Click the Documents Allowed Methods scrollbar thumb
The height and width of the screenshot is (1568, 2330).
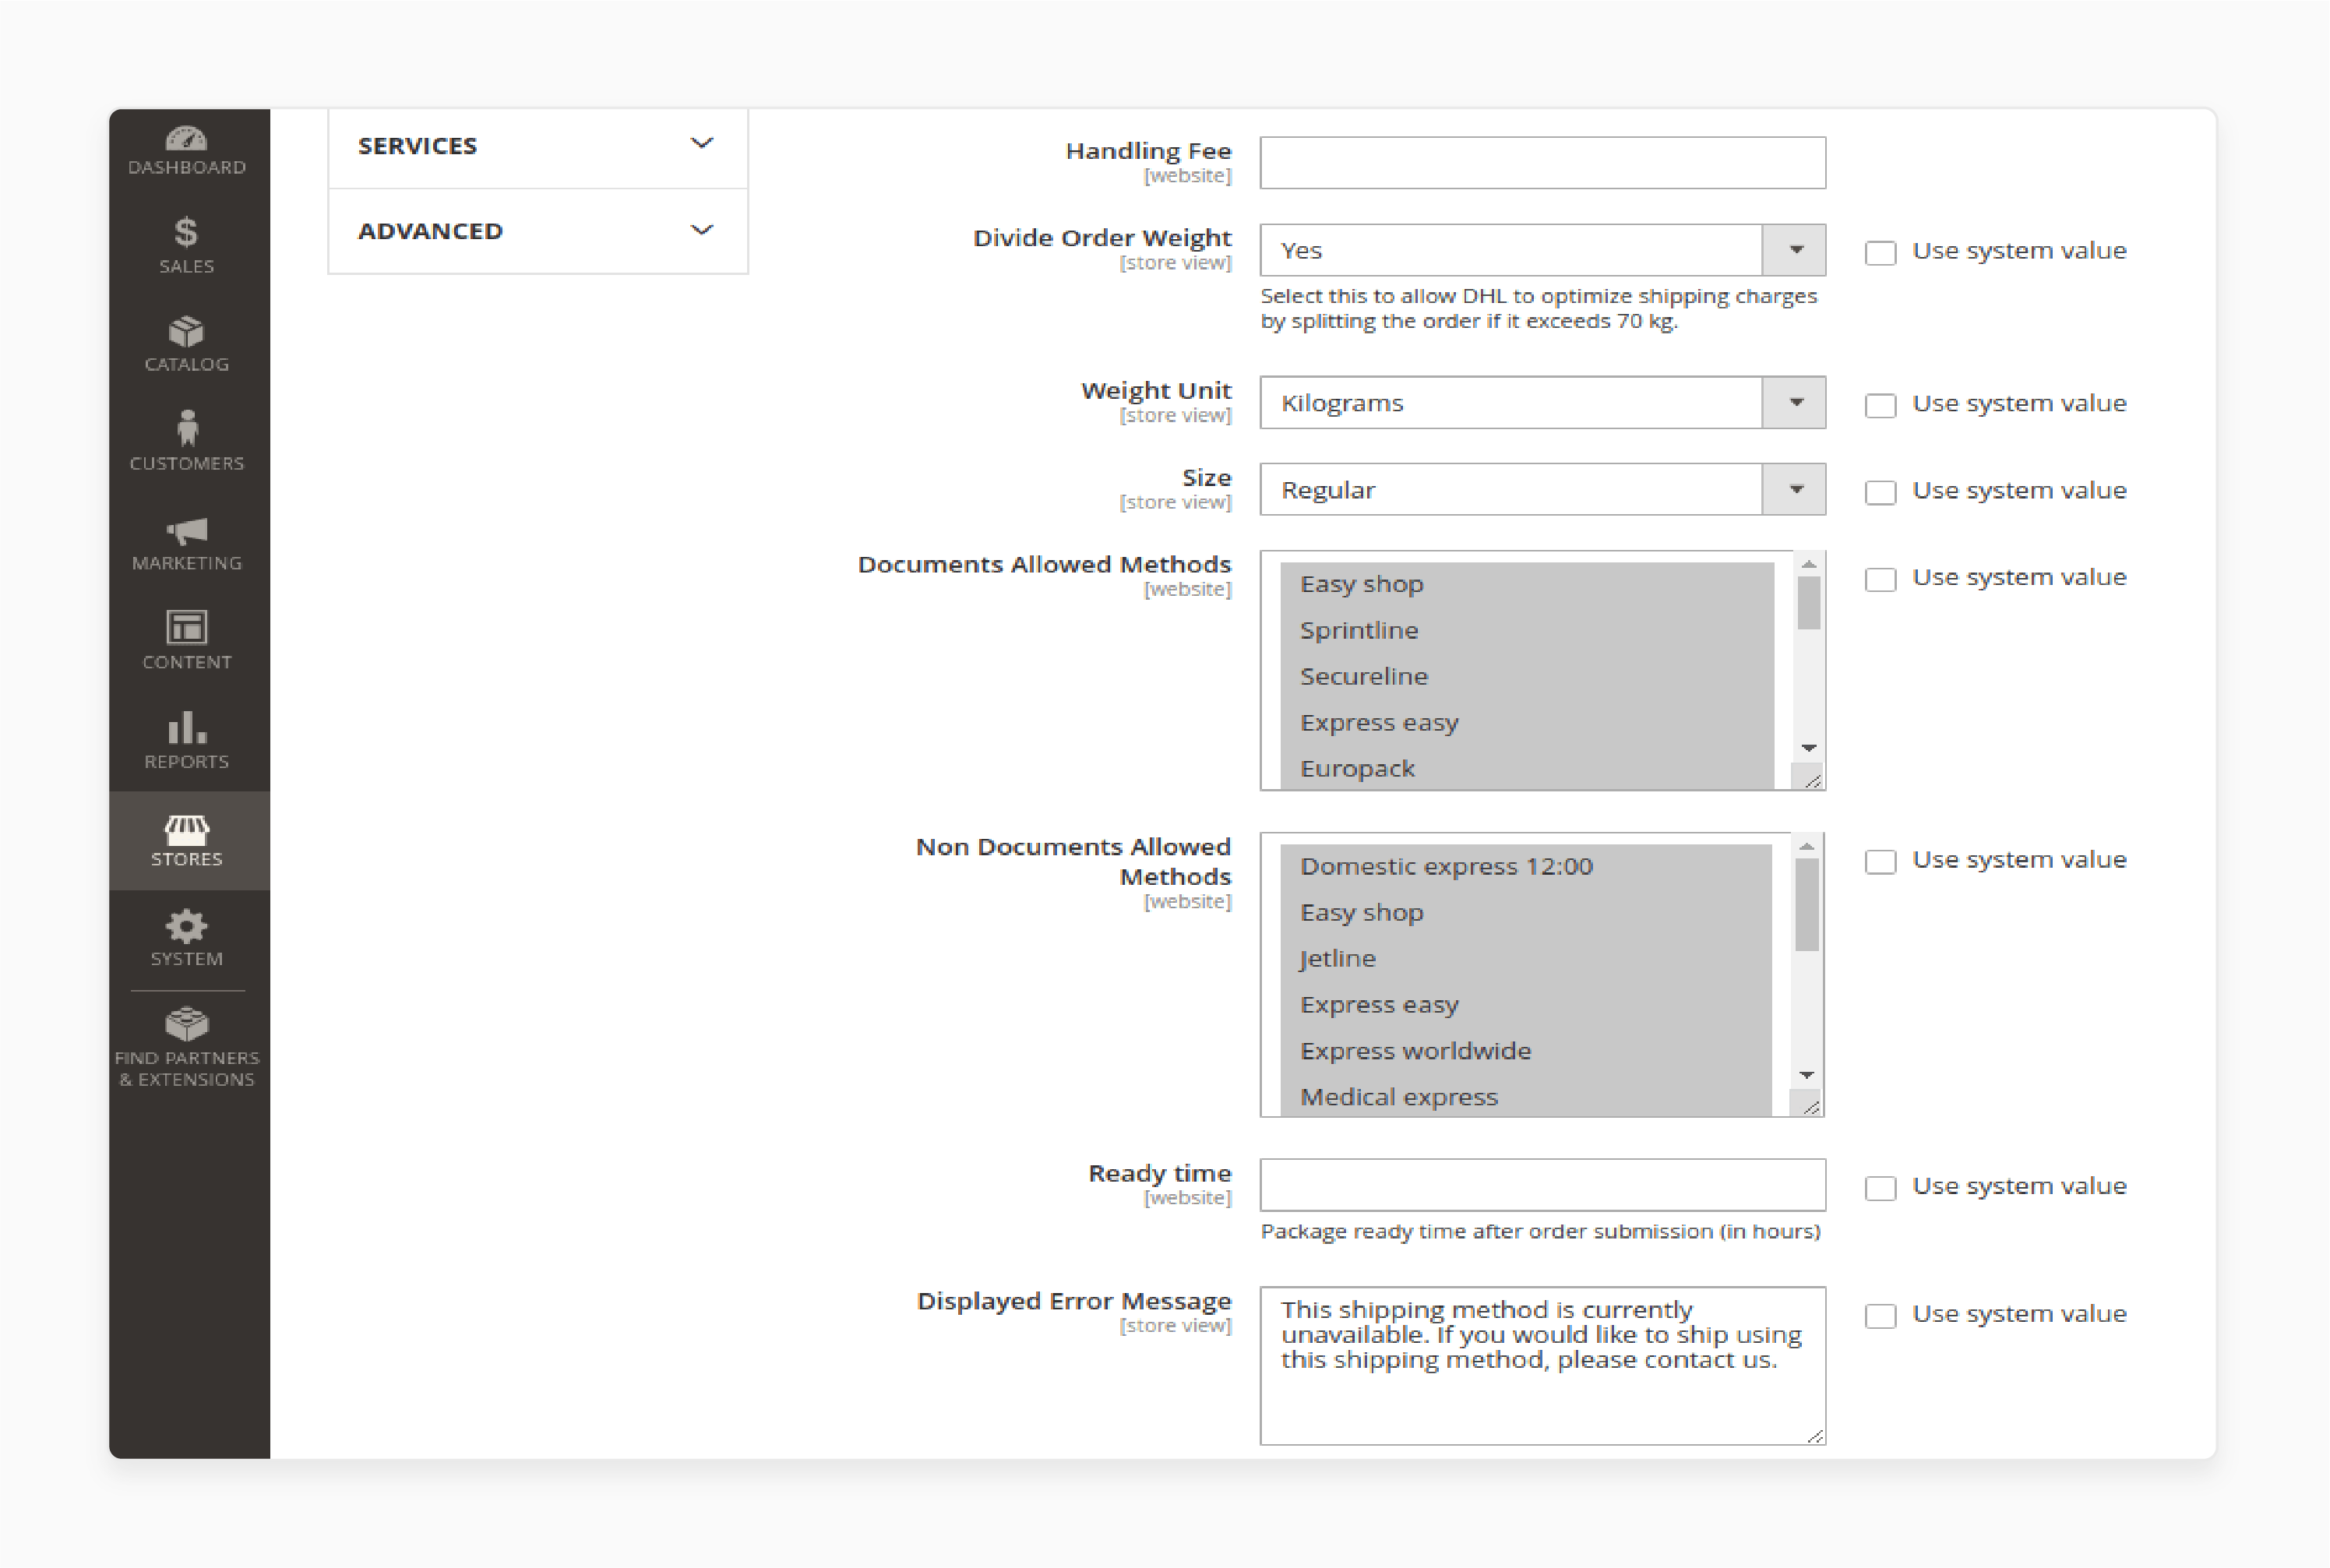click(x=1809, y=604)
